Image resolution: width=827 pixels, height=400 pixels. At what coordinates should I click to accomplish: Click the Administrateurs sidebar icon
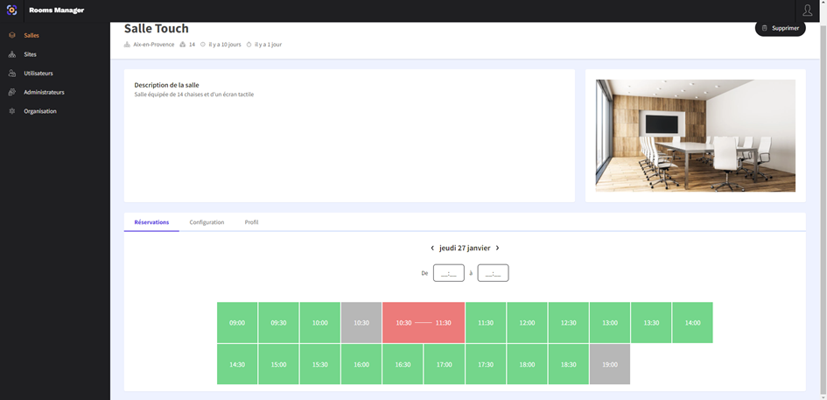click(x=12, y=92)
